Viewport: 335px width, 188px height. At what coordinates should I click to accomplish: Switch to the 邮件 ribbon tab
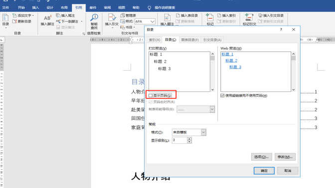point(93,7)
